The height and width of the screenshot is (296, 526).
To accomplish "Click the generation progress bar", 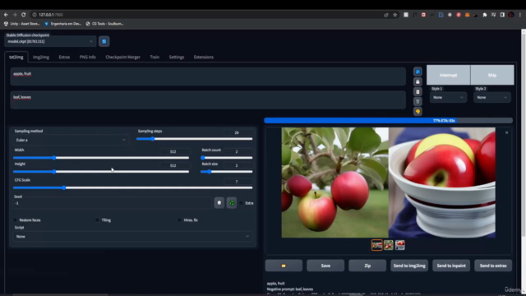I will tap(388, 121).
